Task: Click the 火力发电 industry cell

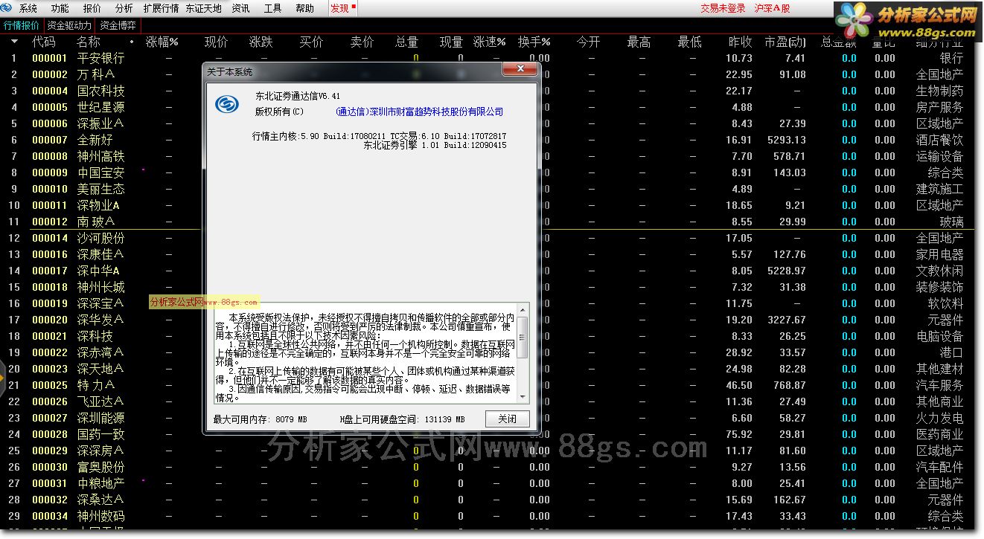Action: click(x=939, y=418)
